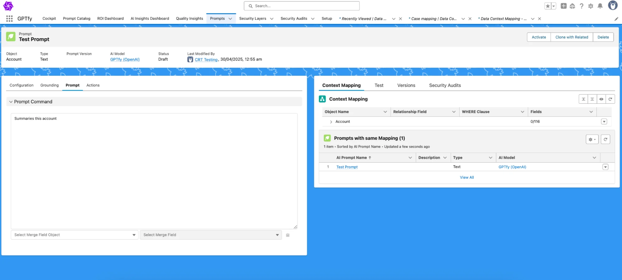Image resolution: width=622 pixels, height=280 pixels.
Task: Close the Case mapping Data Co tab
Action: [x=470, y=19]
